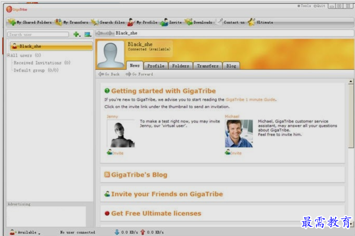Expand Invite your Friends on GigaTribe section
The image size is (355, 236).
pos(167,194)
